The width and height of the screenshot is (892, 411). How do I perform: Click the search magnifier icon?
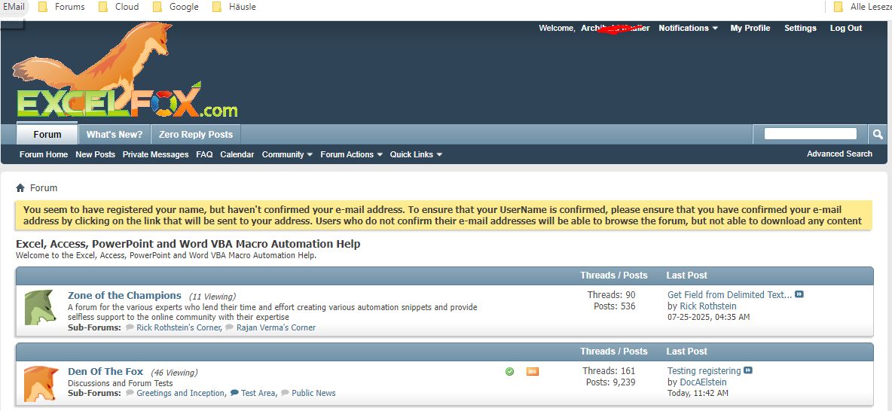point(878,134)
